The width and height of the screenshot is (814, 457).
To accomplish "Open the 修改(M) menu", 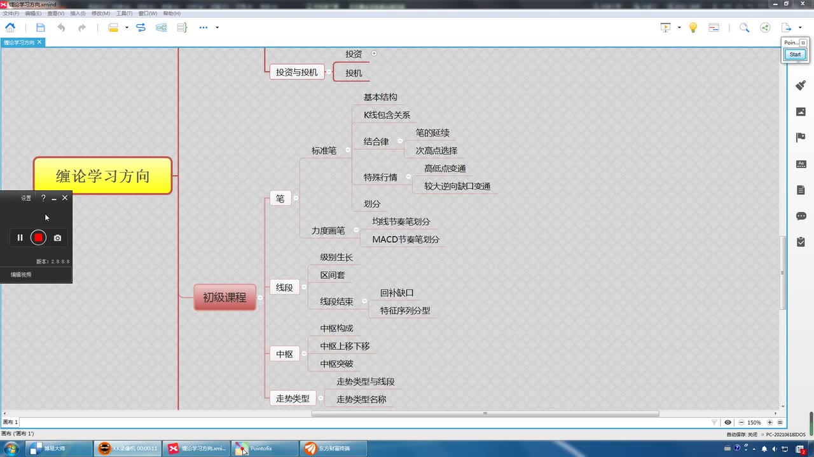I will 100,13.
